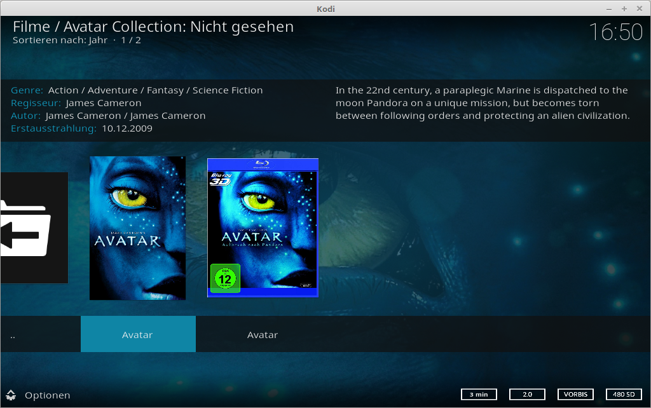Screen dimensions: 651x408
Task: Click the 'Filme / Avatar Collection: Nicht gesehen' heading
Action: [x=153, y=27]
